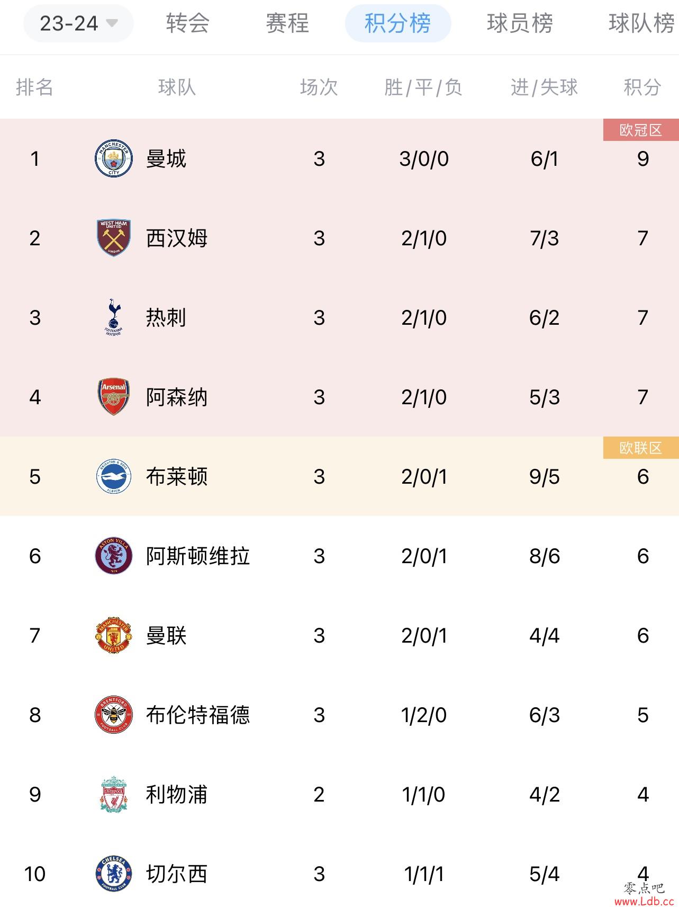Click the Manchester United crest icon

113,635
